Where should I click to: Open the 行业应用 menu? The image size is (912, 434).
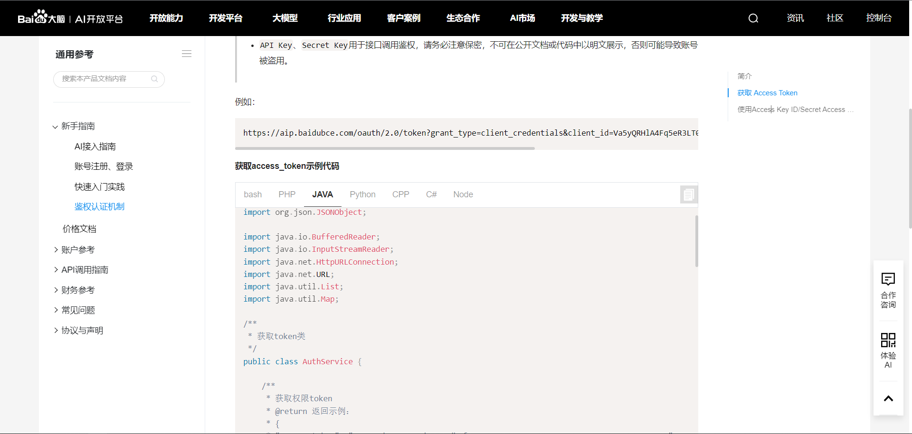click(344, 18)
